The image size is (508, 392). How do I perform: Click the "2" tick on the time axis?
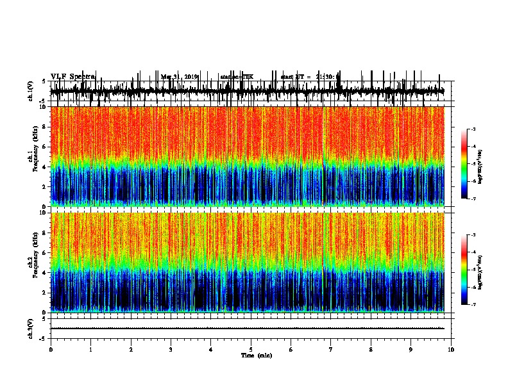131,350
